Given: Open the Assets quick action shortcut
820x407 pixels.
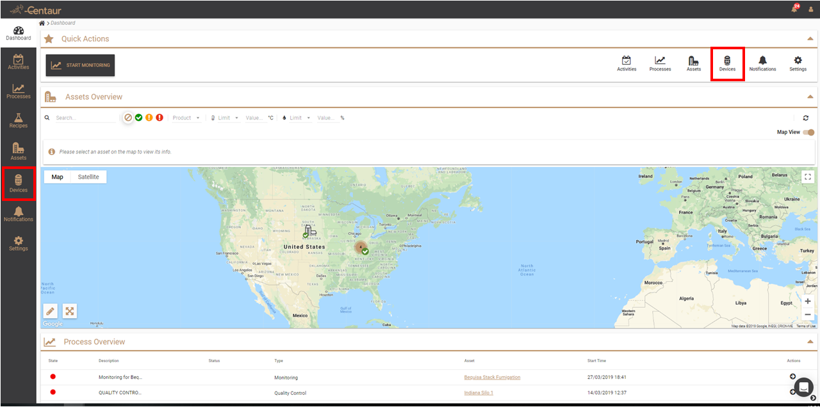Looking at the screenshot, I should (694, 63).
